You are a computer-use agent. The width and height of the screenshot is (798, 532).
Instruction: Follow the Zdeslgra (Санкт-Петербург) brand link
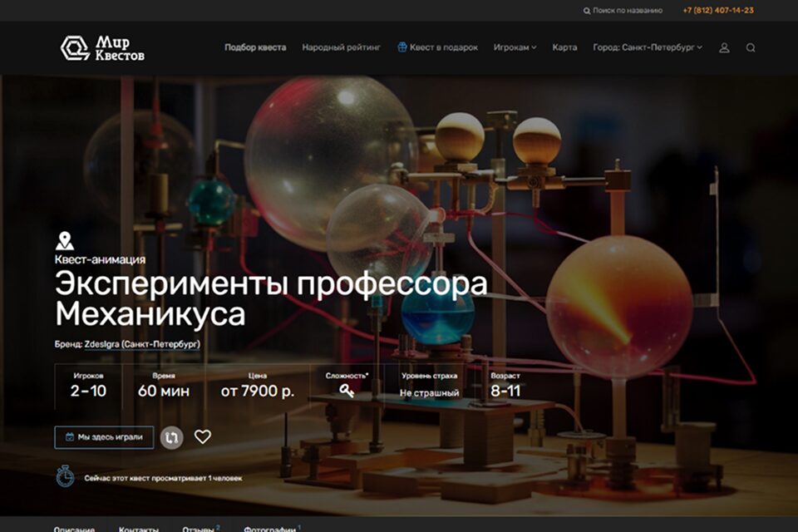point(142,343)
